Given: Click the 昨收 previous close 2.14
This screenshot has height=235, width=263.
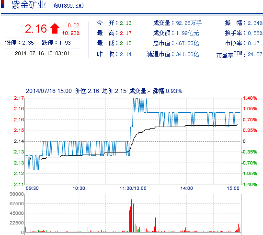Looking at the screenshot, I should tap(126, 54).
